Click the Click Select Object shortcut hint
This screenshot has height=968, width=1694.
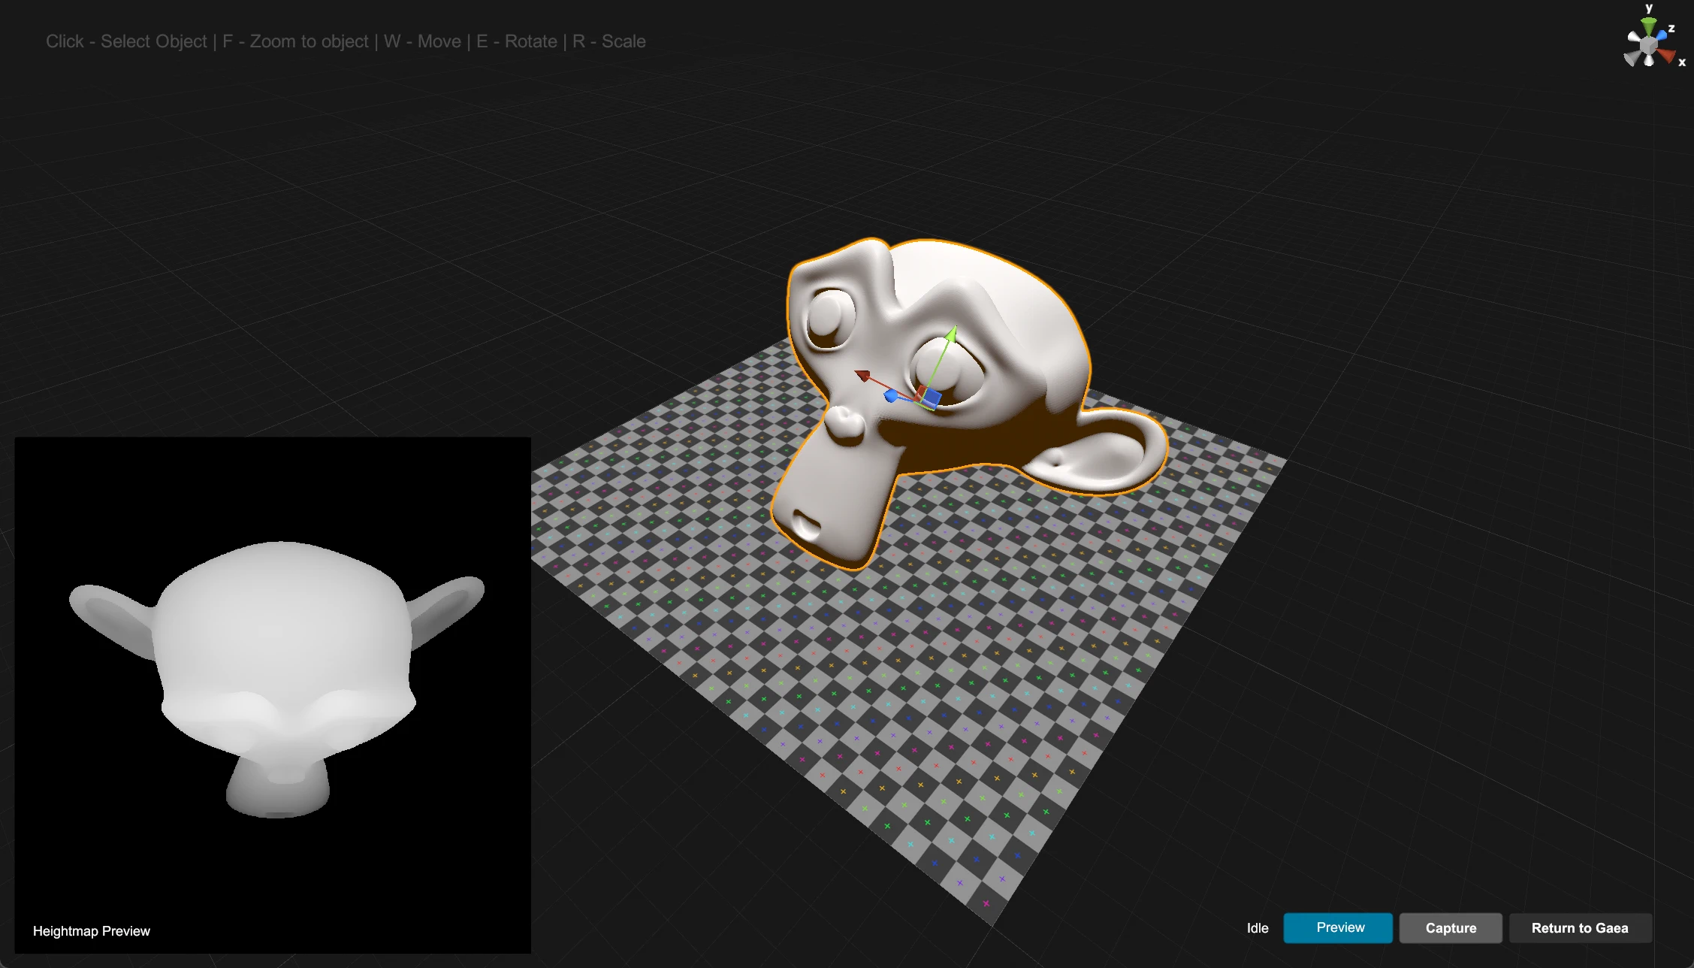point(116,40)
